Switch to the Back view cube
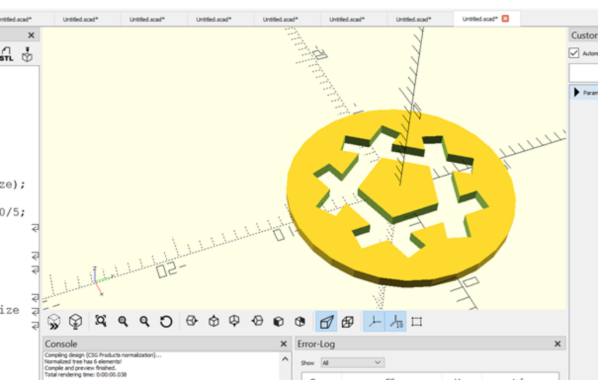Screen dimensions: 598x380 tap(300, 321)
